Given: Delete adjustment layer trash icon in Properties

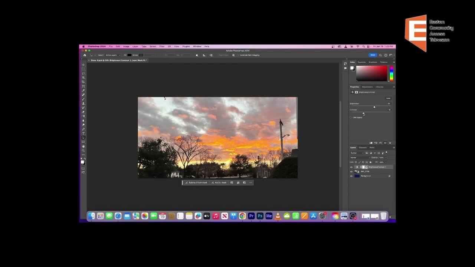Looking at the screenshot, I should [390, 143].
